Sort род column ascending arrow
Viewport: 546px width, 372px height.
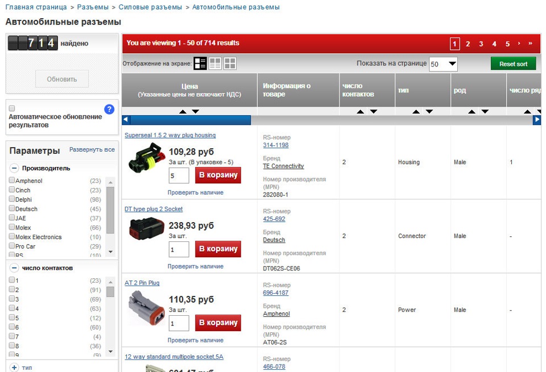pos(472,111)
